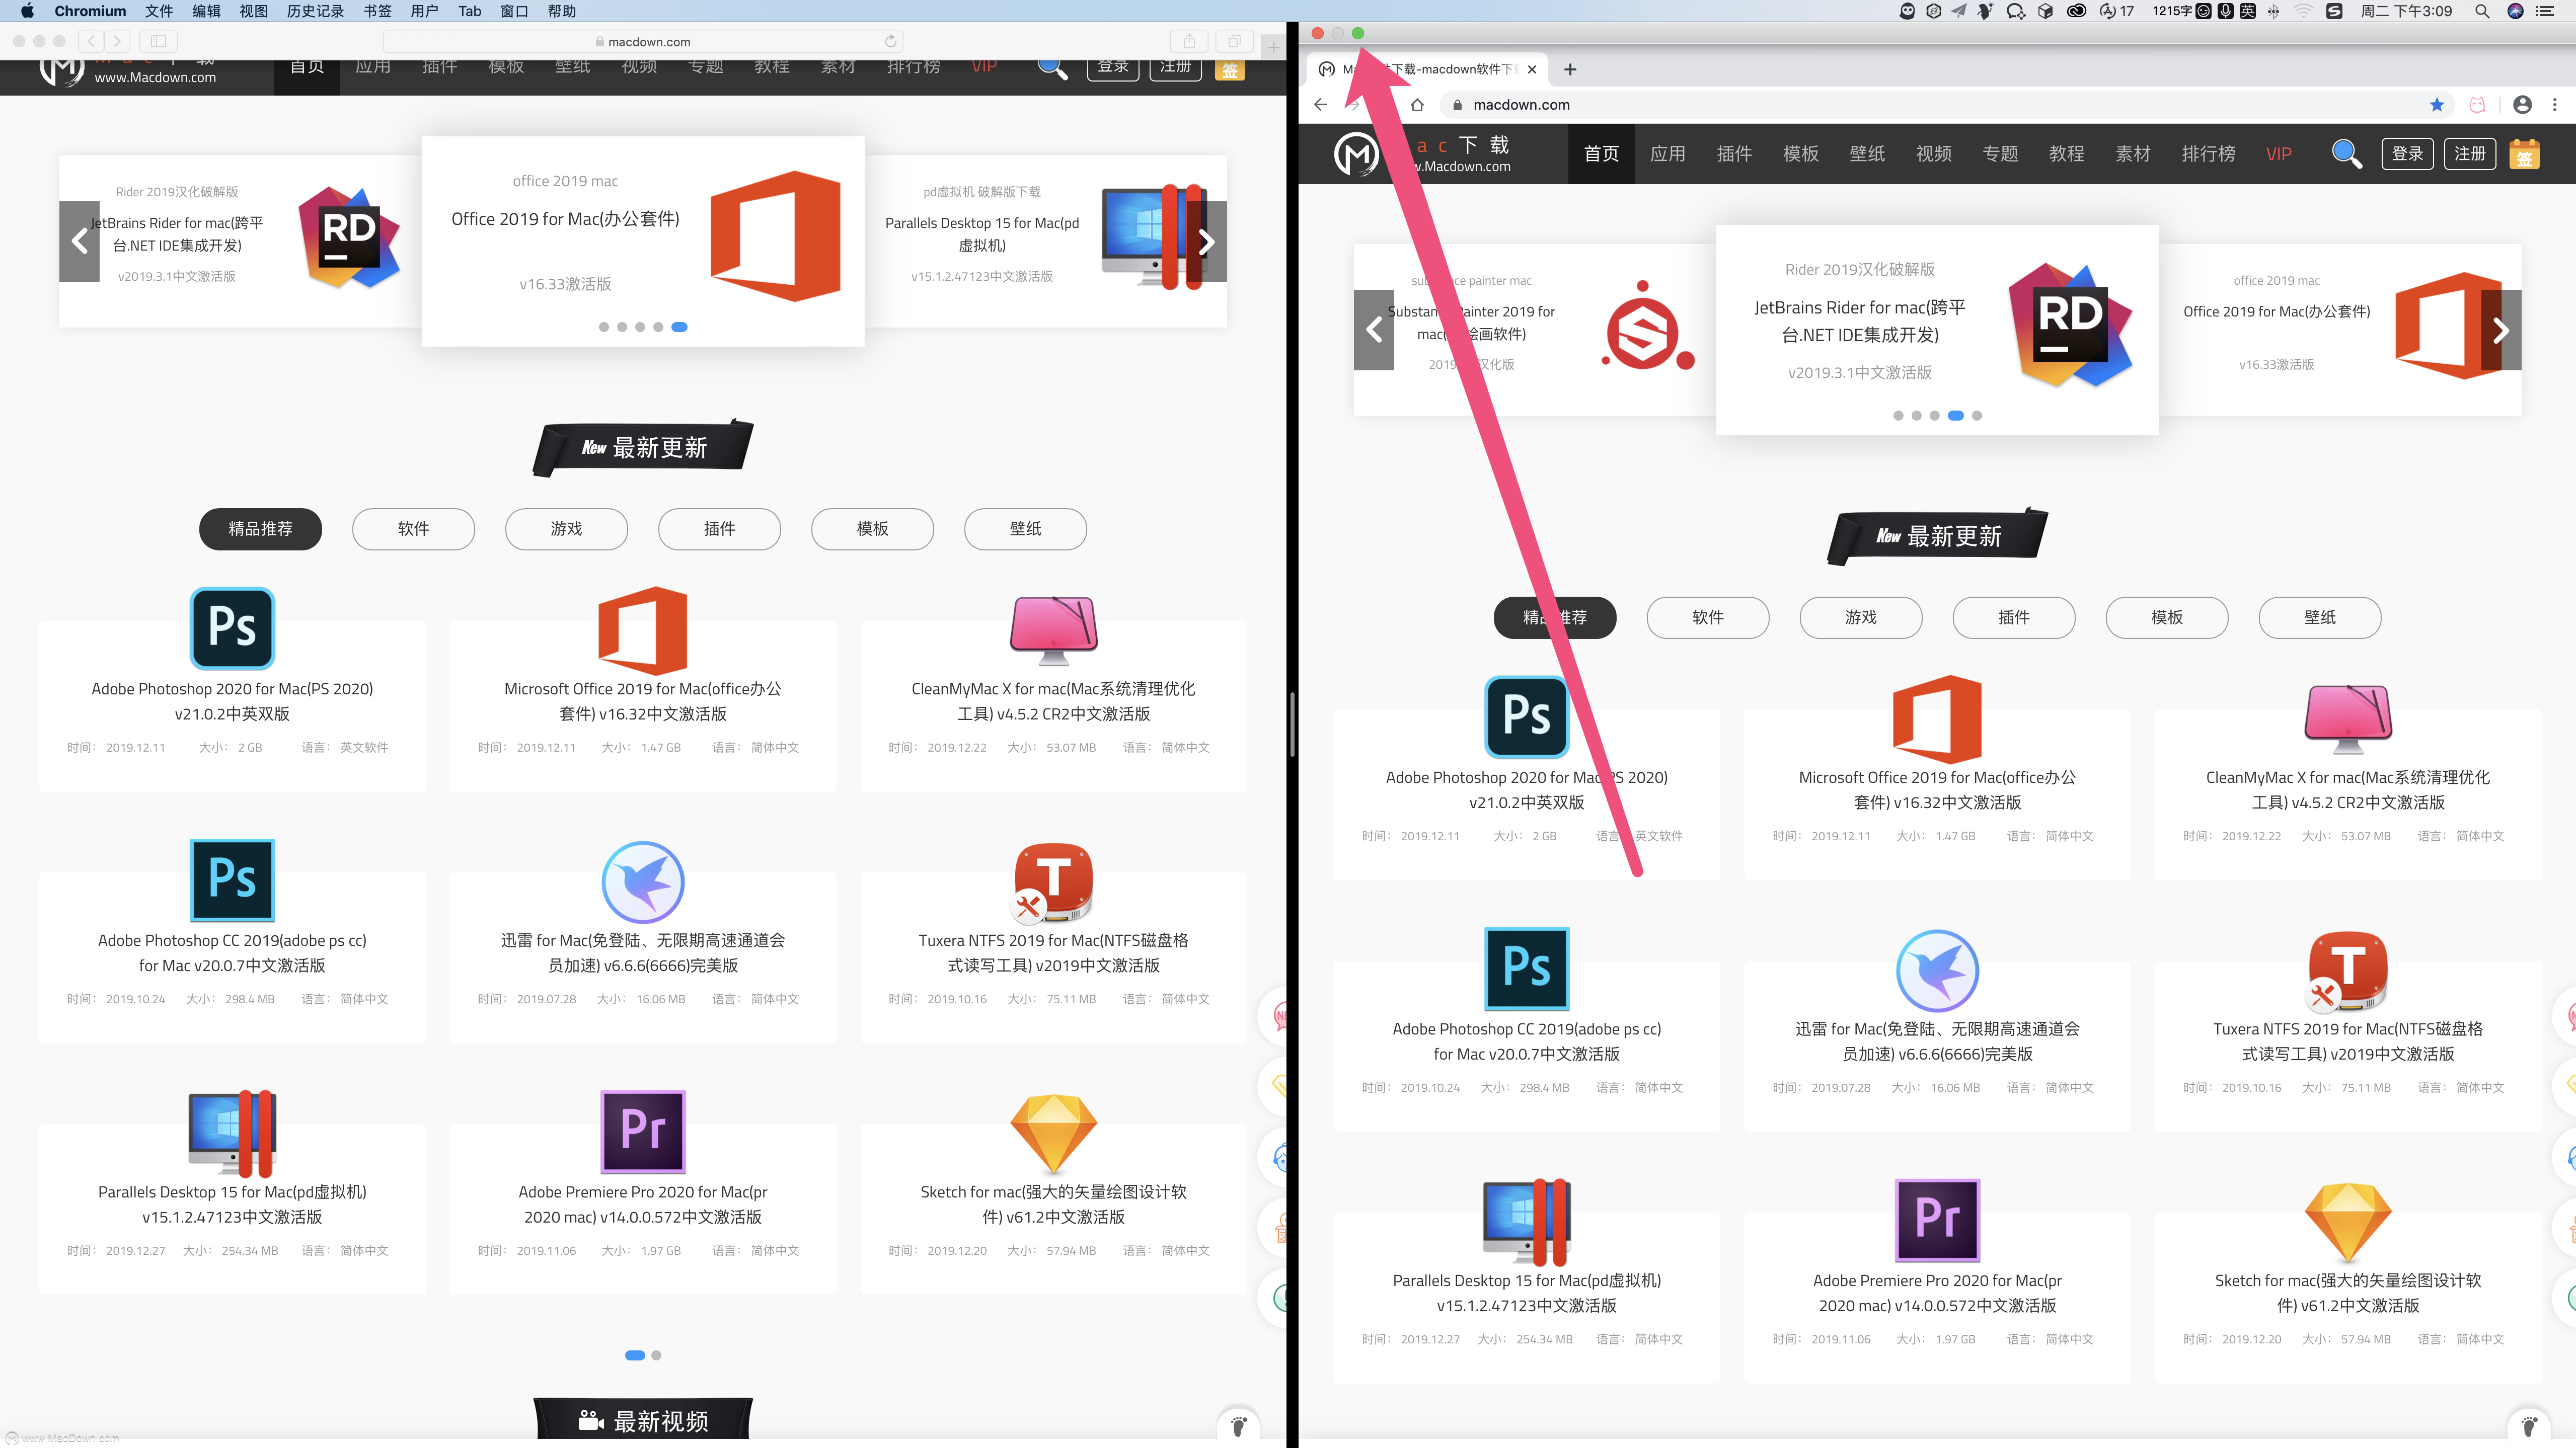Select first carousel dot in left window
2576x1448 pixels.
pos(603,327)
